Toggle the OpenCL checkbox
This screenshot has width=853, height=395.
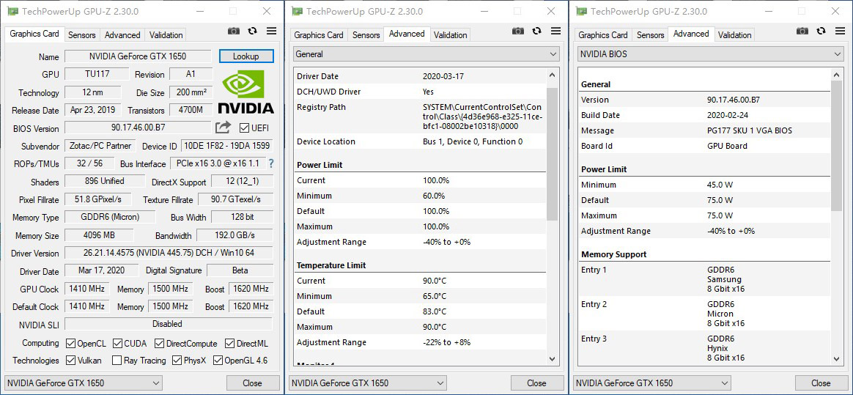point(71,344)
